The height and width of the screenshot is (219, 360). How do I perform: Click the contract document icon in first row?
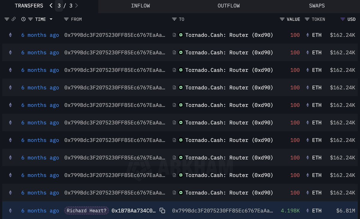[x=174, y=35]
